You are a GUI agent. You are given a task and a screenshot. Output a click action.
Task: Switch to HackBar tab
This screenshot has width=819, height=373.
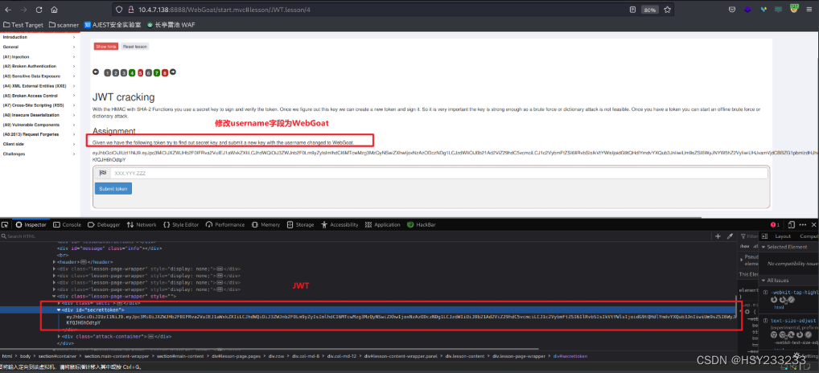click(x=422, y=225)
